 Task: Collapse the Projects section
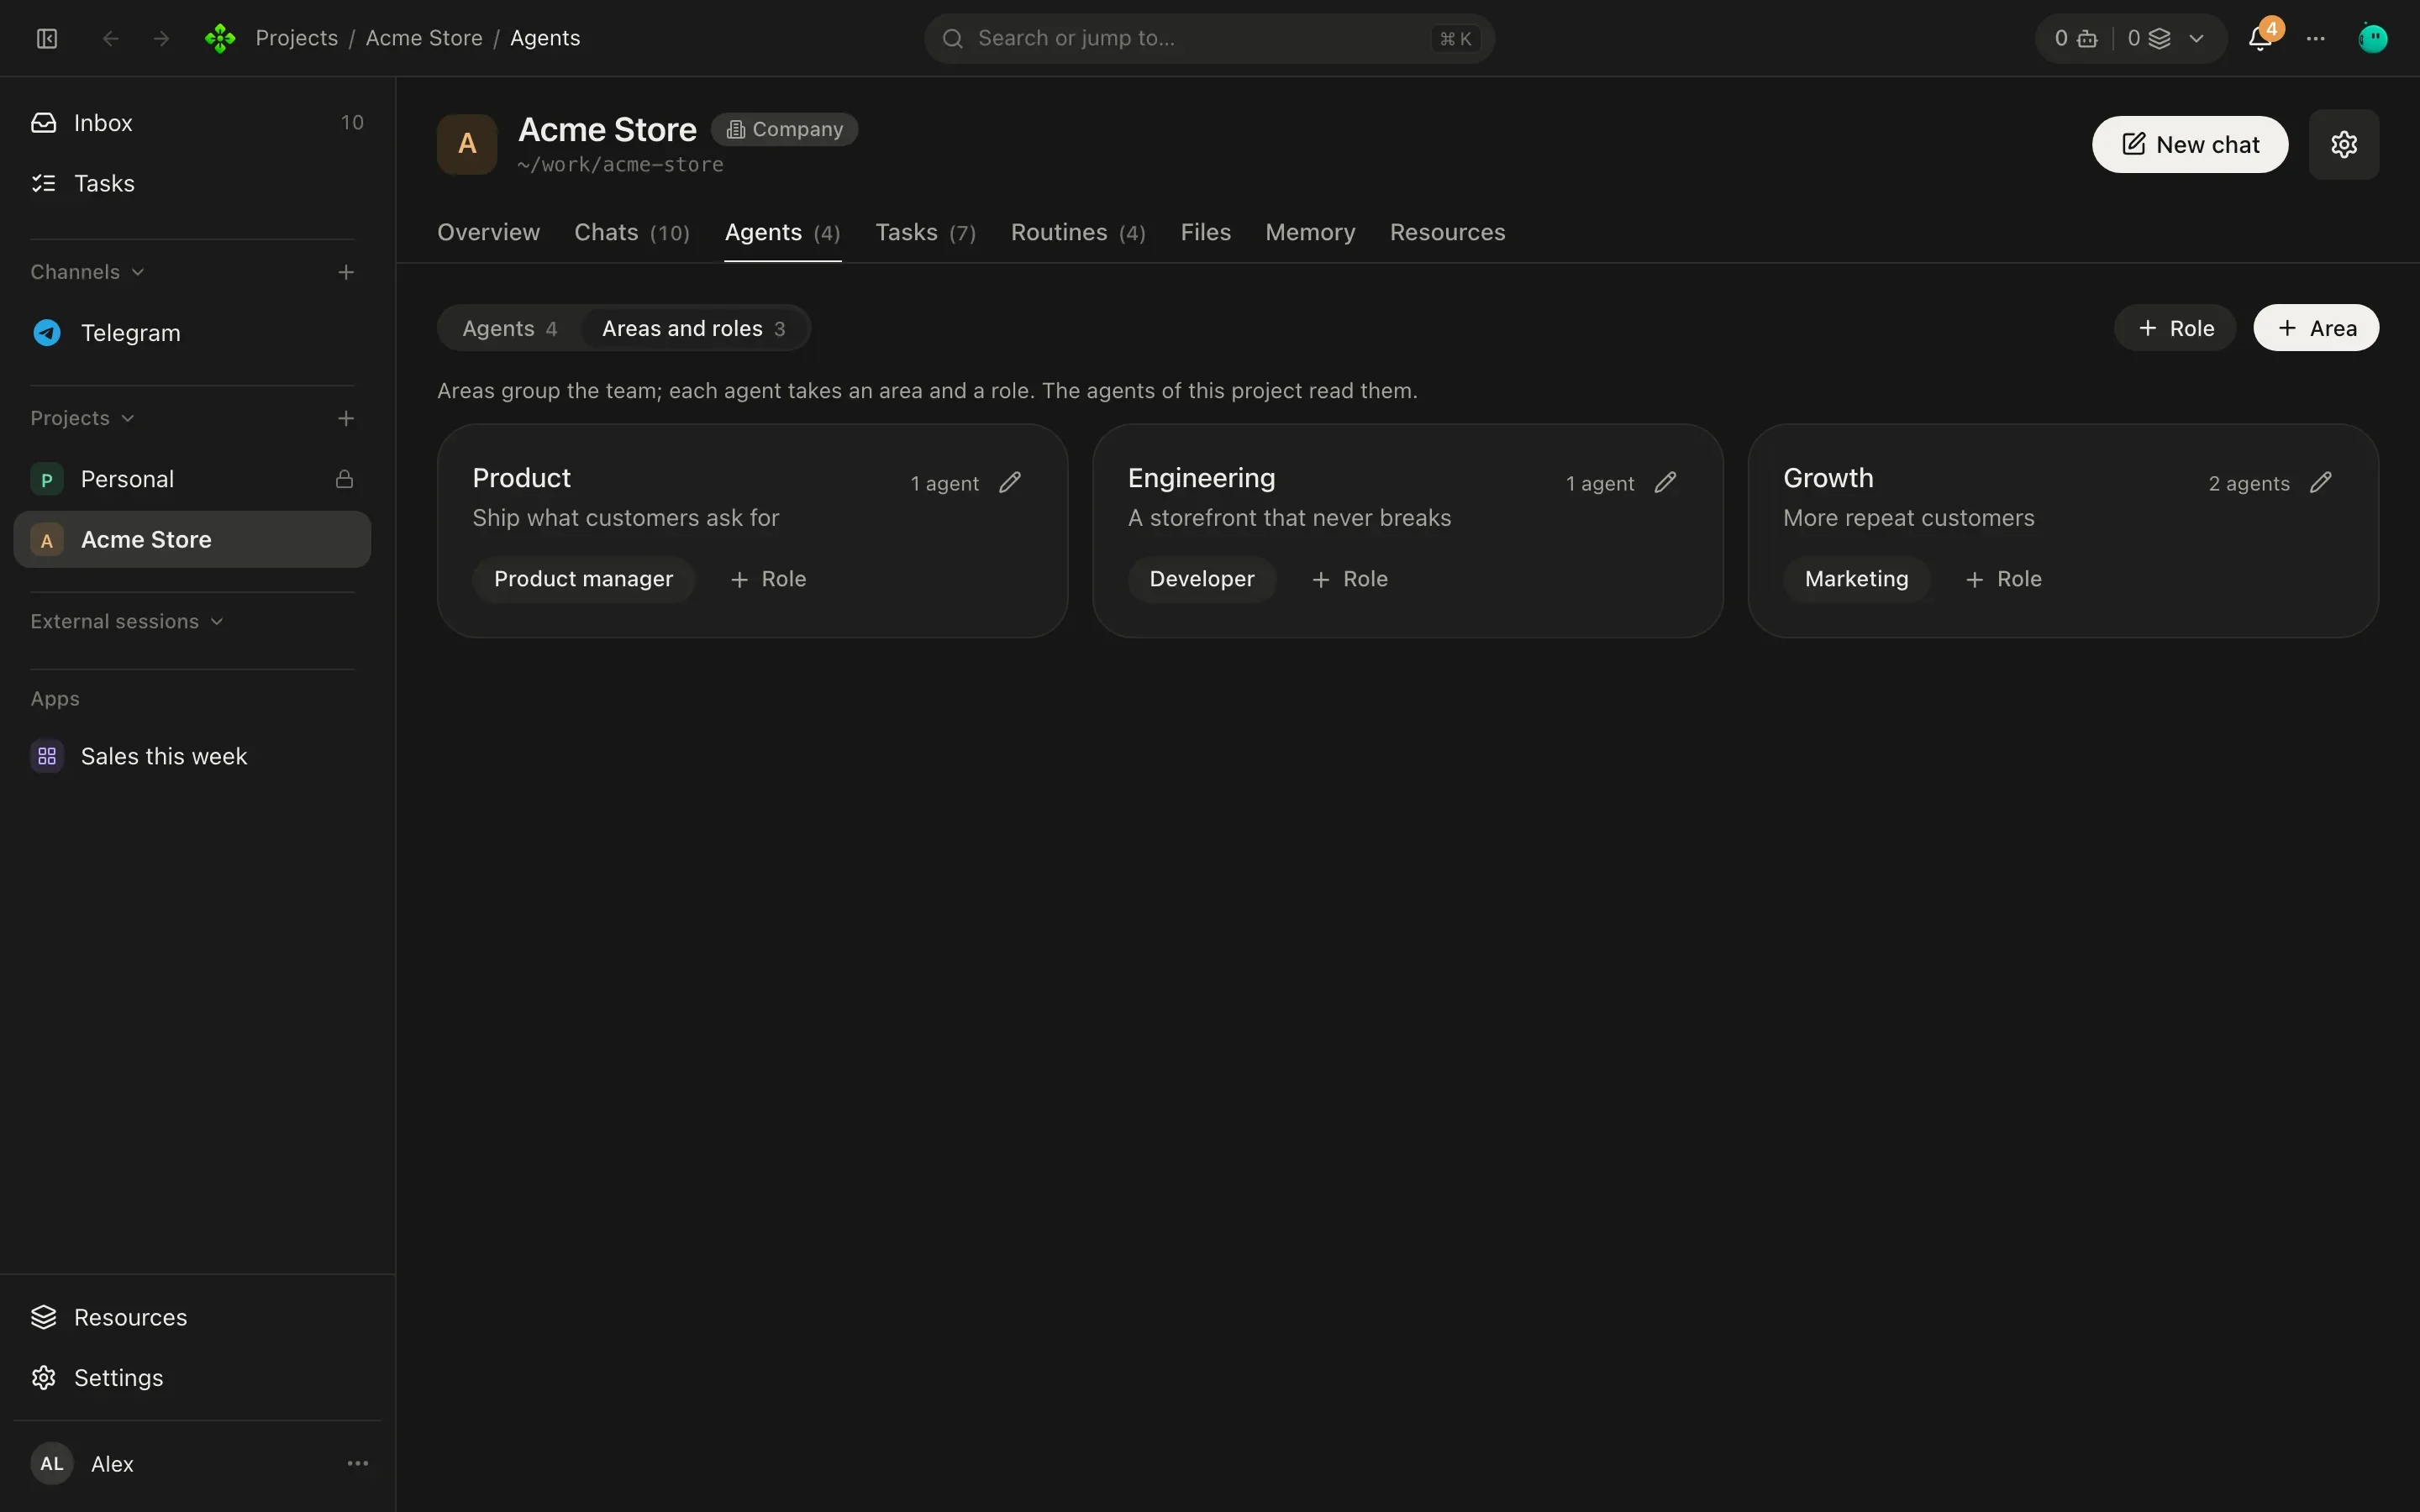[82, 418]
